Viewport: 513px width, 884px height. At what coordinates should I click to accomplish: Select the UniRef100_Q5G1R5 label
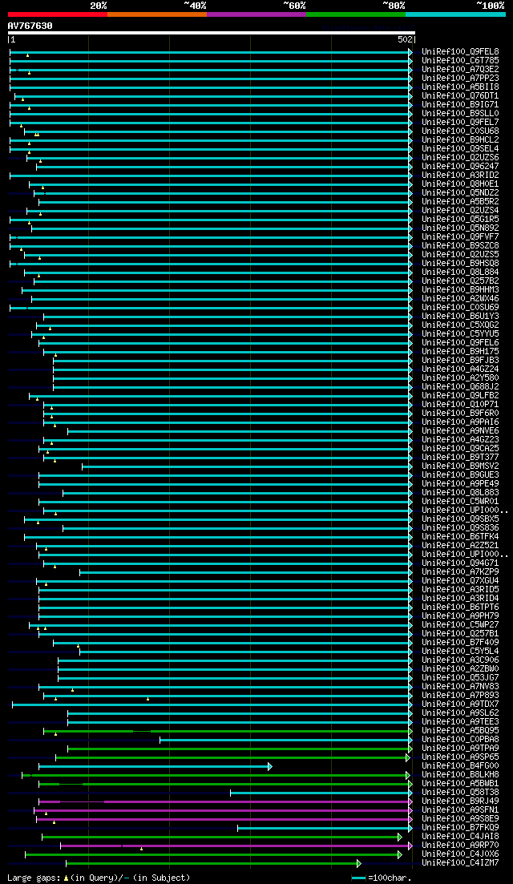[x=460, y=220]
